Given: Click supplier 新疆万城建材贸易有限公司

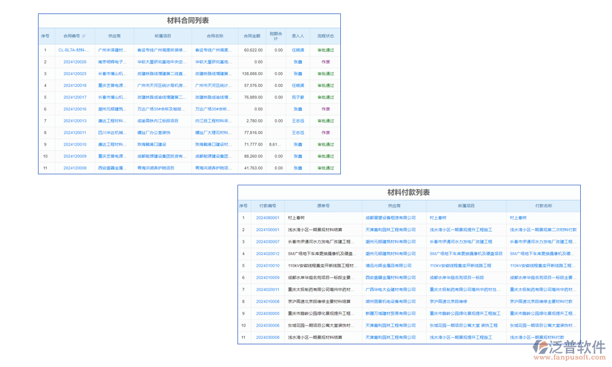Looking at the screenshot, I should 394,313.
